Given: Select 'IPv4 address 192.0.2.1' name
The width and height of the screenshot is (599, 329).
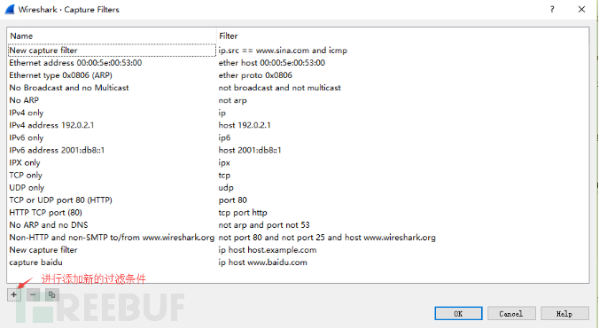Looking at the screenshot, I should pyautogui.click(x=51, y=125).
